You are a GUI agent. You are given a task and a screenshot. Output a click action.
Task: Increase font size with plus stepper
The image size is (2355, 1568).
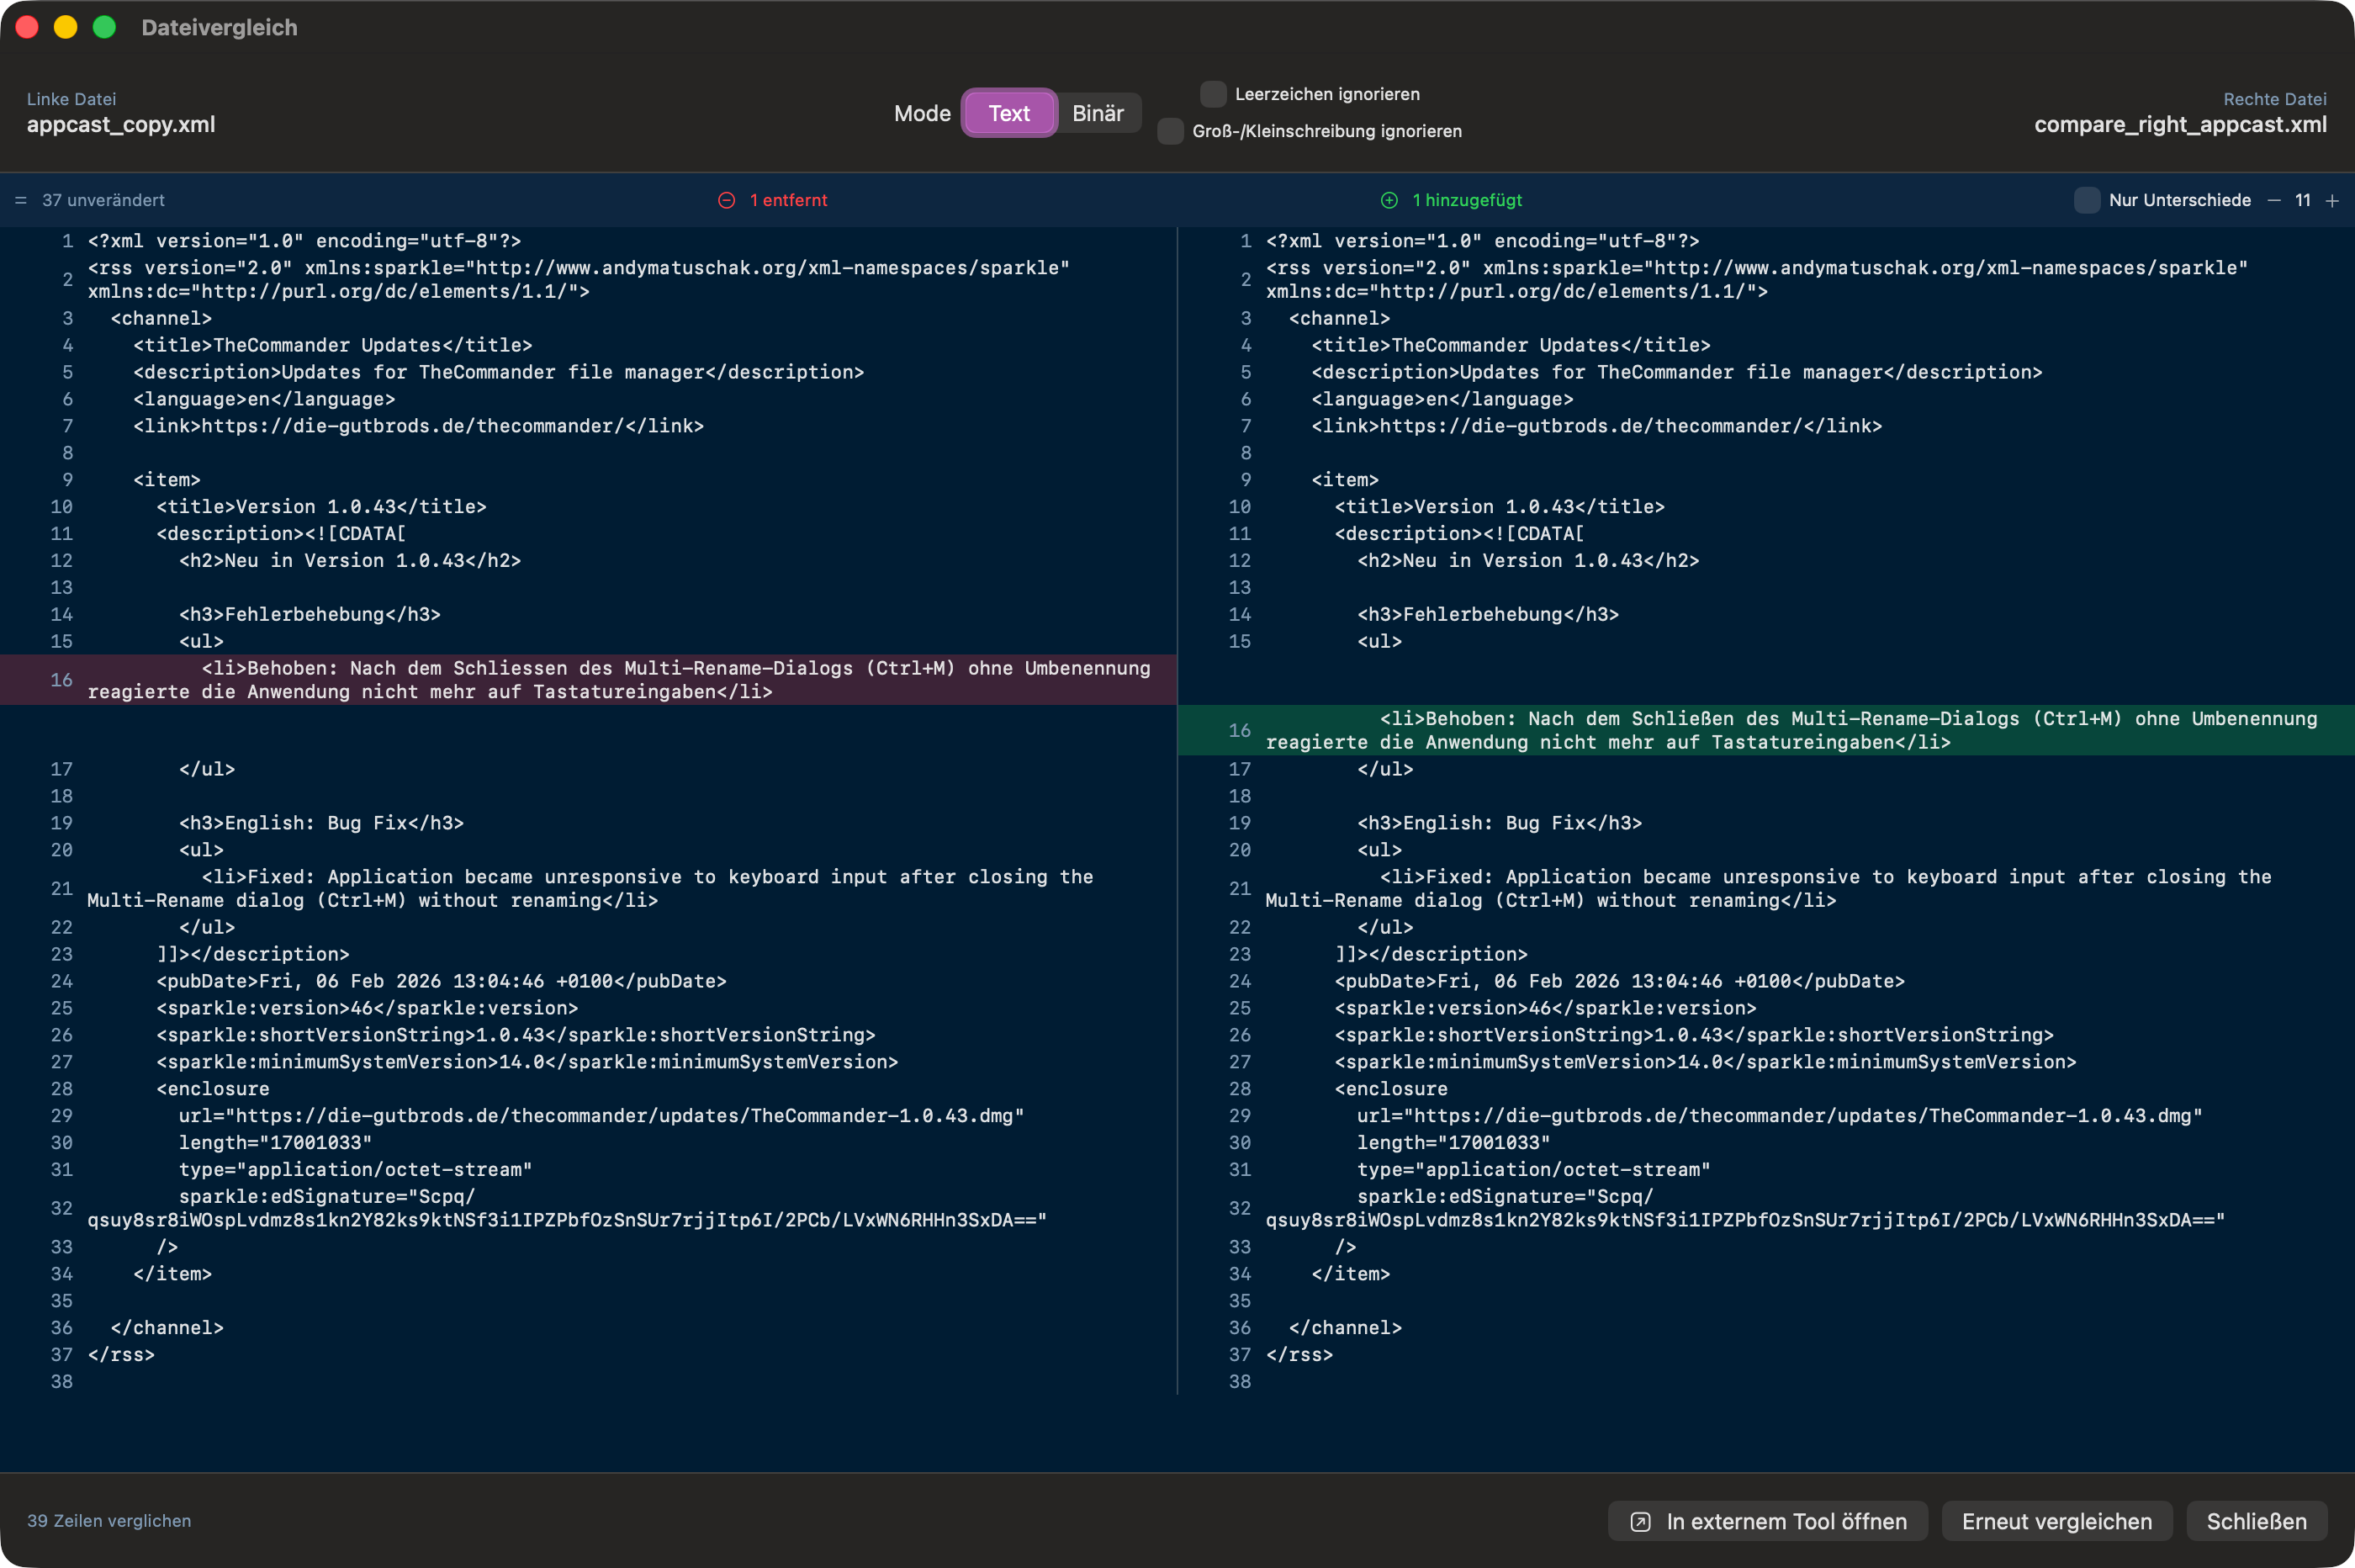[2332, 200]
